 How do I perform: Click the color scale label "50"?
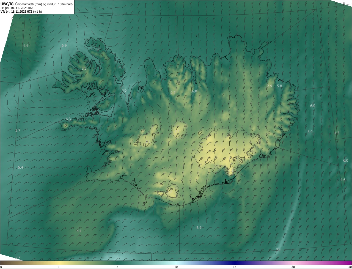click(x=350, y=267)
